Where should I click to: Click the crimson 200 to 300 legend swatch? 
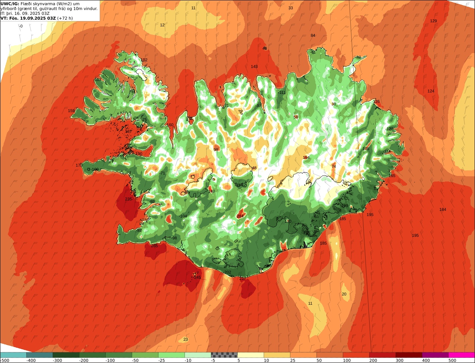coord(382,355)
